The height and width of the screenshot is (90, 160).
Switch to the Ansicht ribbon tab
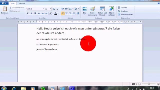click(22, 3)
